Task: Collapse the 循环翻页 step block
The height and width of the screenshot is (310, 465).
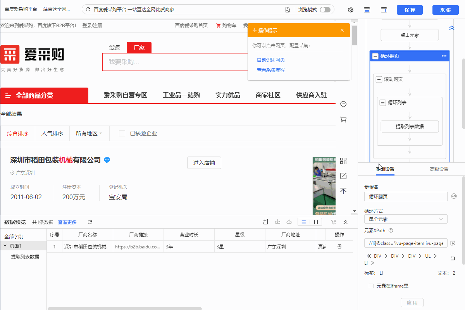Action: [375, 56]
